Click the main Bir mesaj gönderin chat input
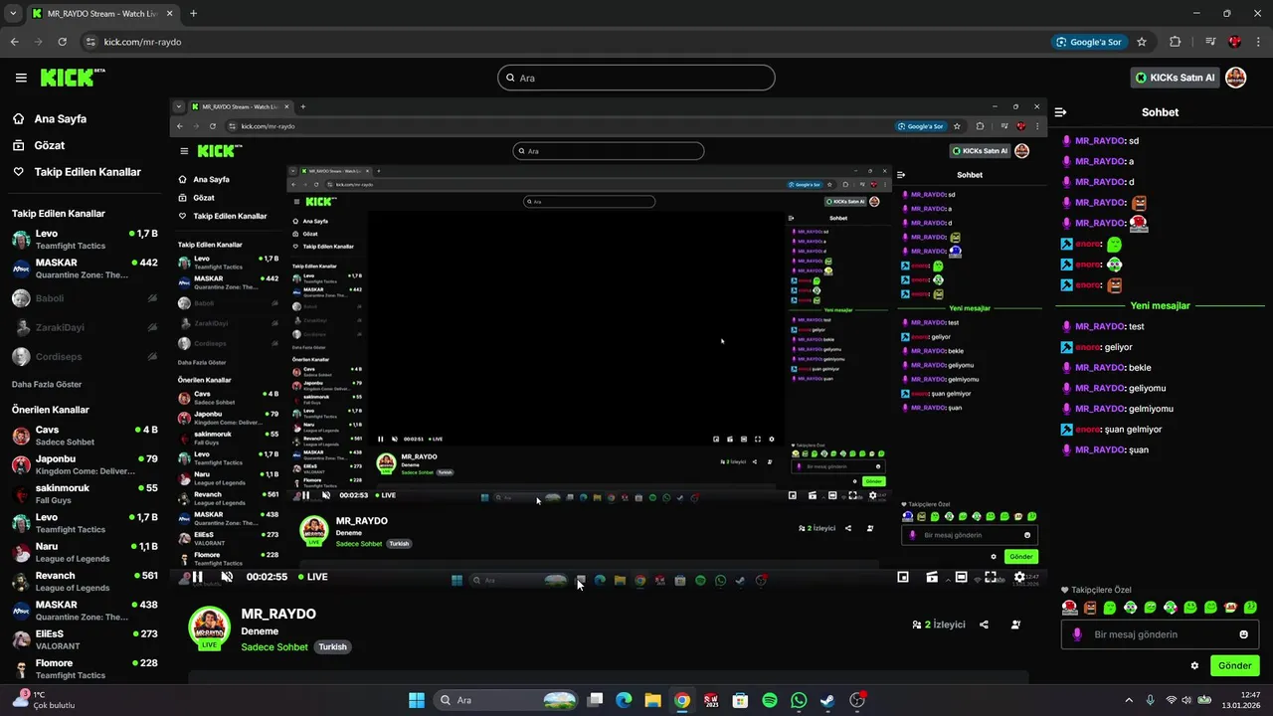This screenshot has height=716, width=1273. (1160, 634)
